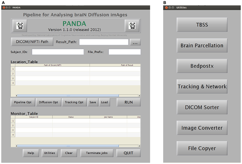Select row 3 in Monitor_Table

[75, 130]
